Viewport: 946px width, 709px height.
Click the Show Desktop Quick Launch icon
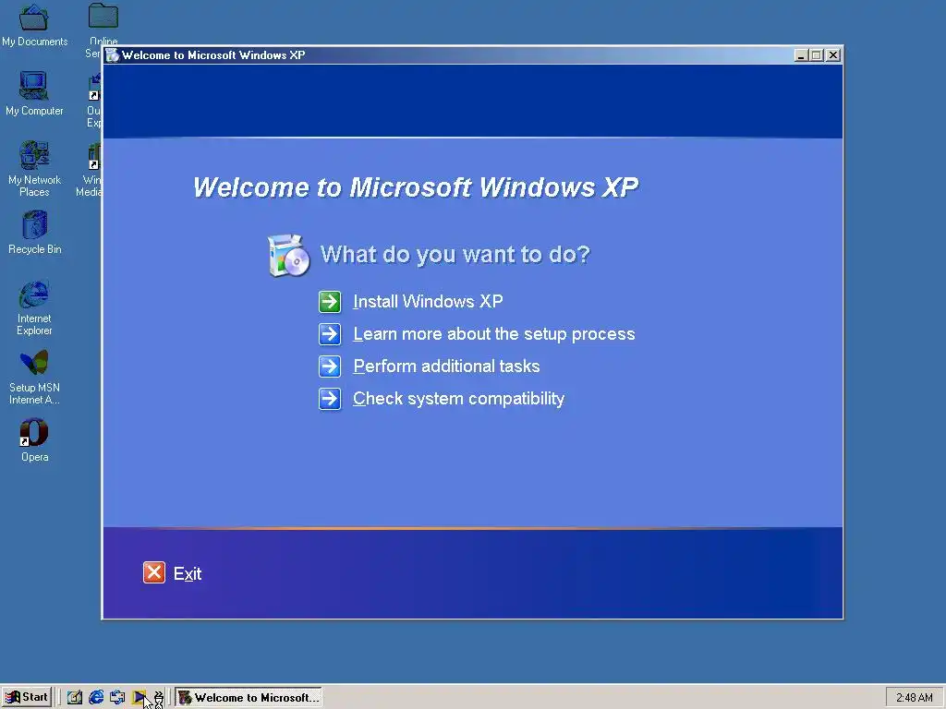click(75, 698)
